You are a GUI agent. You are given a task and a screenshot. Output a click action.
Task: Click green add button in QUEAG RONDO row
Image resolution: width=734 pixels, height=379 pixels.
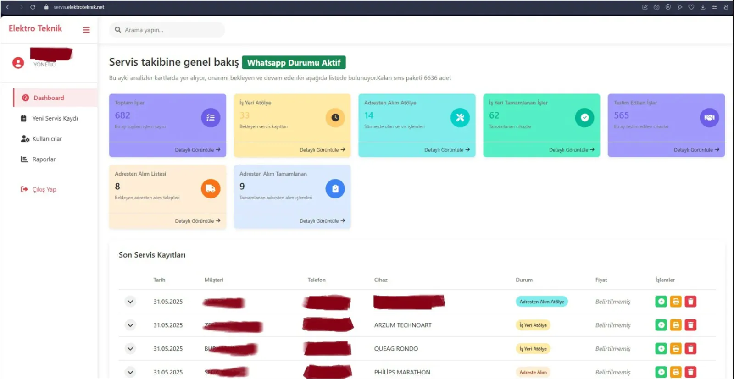661,349
